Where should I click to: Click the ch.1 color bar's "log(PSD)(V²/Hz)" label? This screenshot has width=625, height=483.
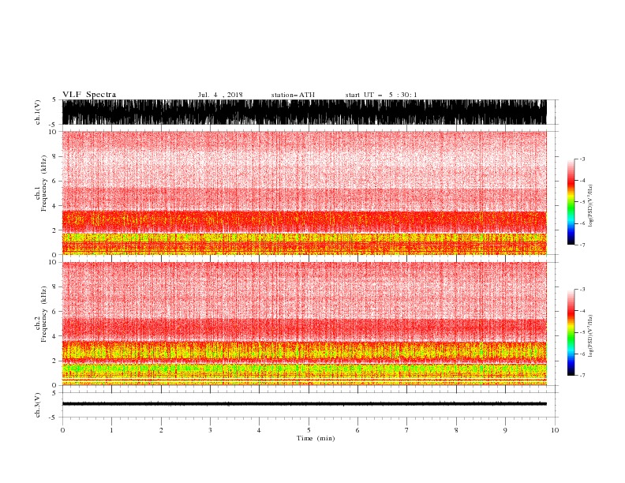pos(591,206)
